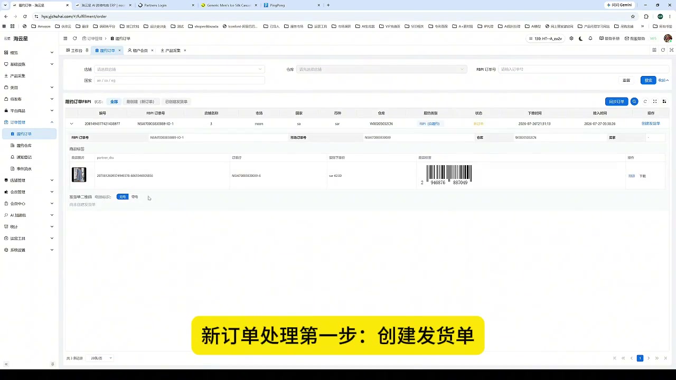Click the 下载 link for the barcode label
676x380 pixels.
643,176
